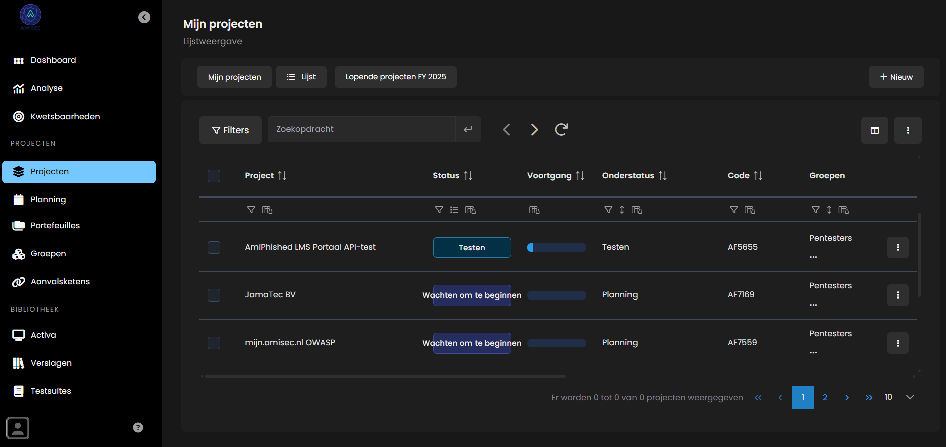Tick the select-all checkbox in header

(x=214, y=176)
